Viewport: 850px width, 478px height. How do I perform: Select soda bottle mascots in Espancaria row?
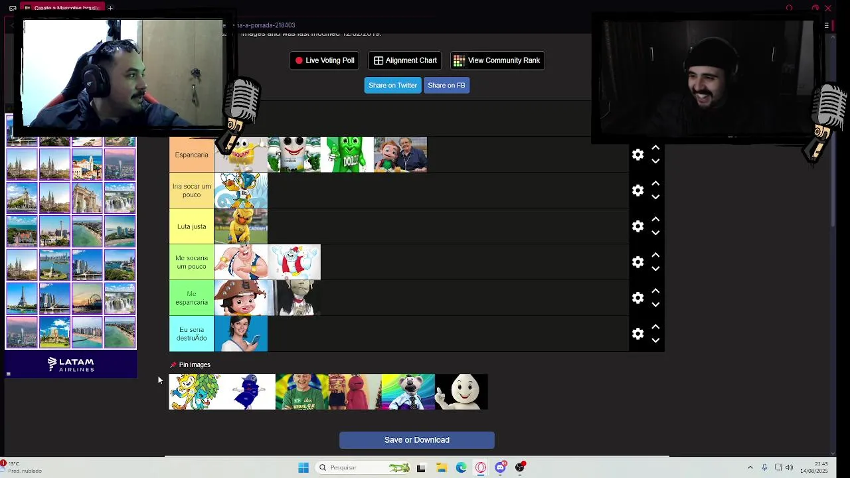[294, 155]
